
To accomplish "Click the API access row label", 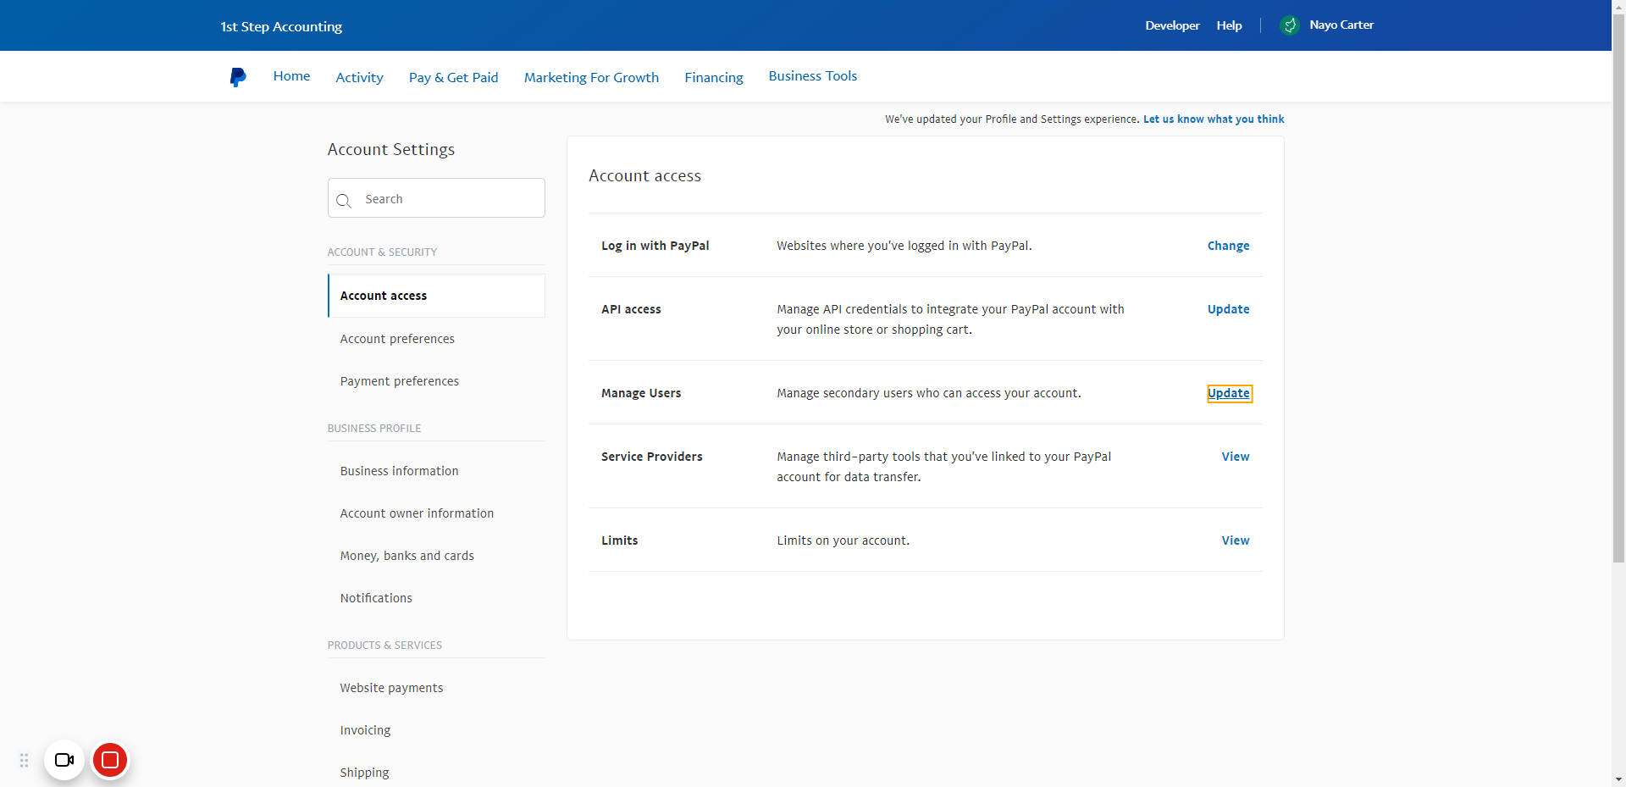I will pyautogui.click(x=631, y=309).
